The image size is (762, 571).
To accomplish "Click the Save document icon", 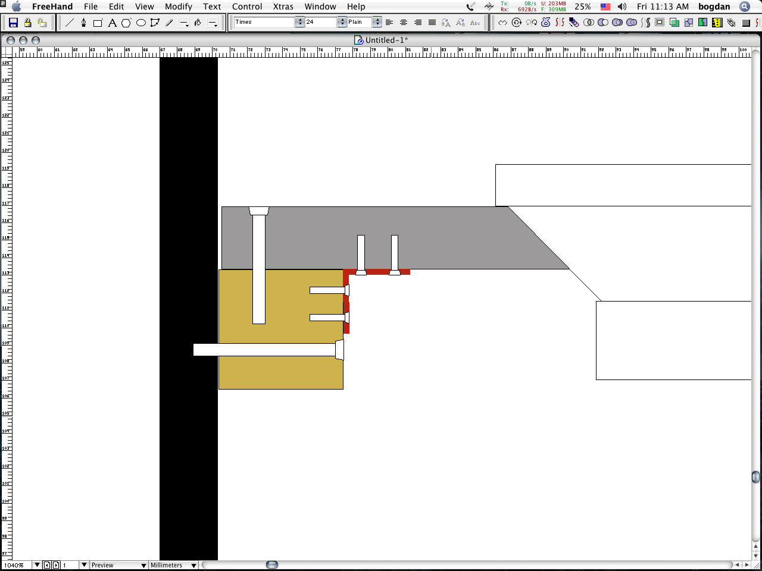I will click(x=13, y=23).
